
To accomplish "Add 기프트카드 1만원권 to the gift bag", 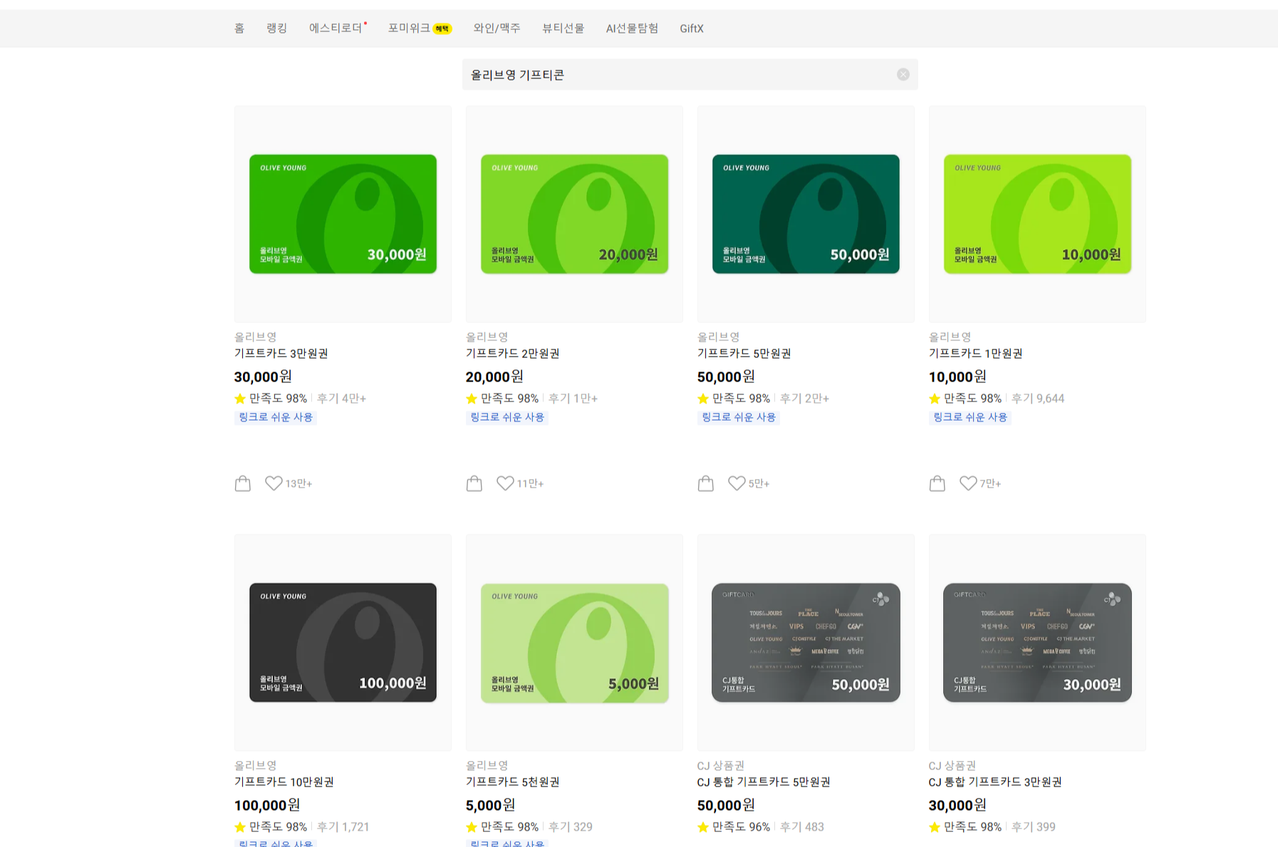I will pos(937,483).
